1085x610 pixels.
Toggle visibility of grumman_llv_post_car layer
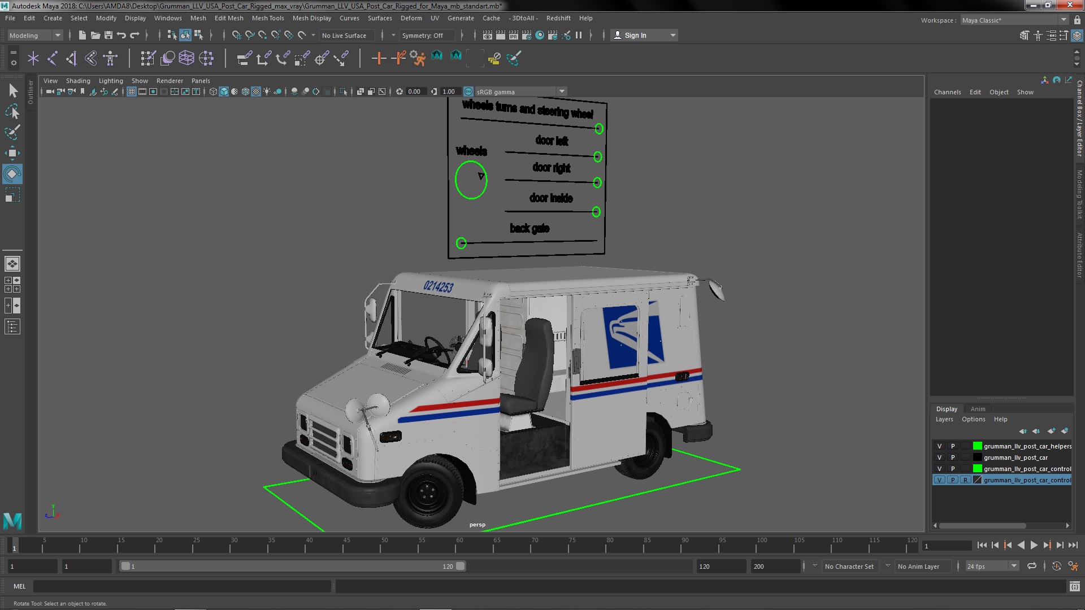point(939,457)
